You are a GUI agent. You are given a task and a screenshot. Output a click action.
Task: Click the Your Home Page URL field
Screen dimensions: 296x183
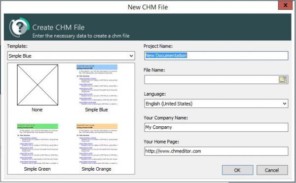pyautogui.click(x=216, y=151)
